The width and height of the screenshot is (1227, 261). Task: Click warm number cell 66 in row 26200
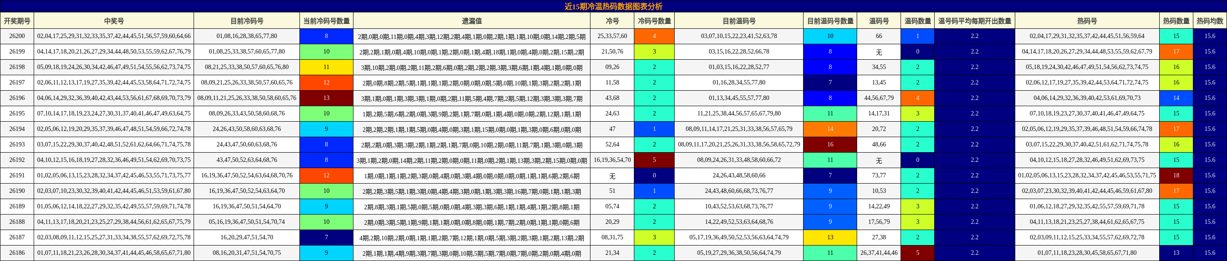[x=879, y=36]
